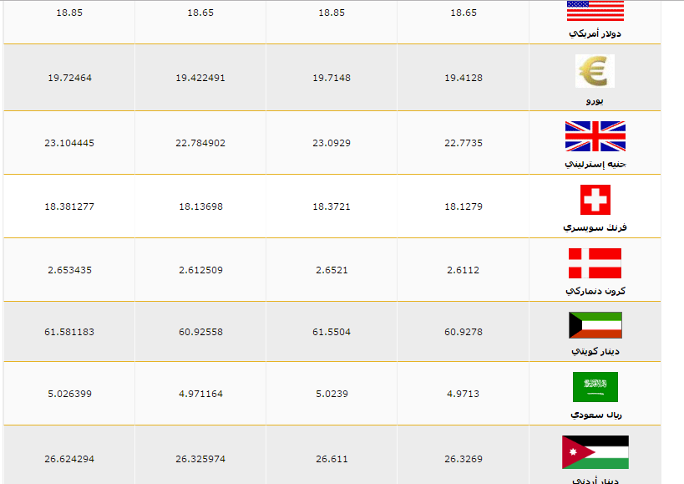Click the Kuwait flag icon
The image size is (684, 484).
[595, 325]
